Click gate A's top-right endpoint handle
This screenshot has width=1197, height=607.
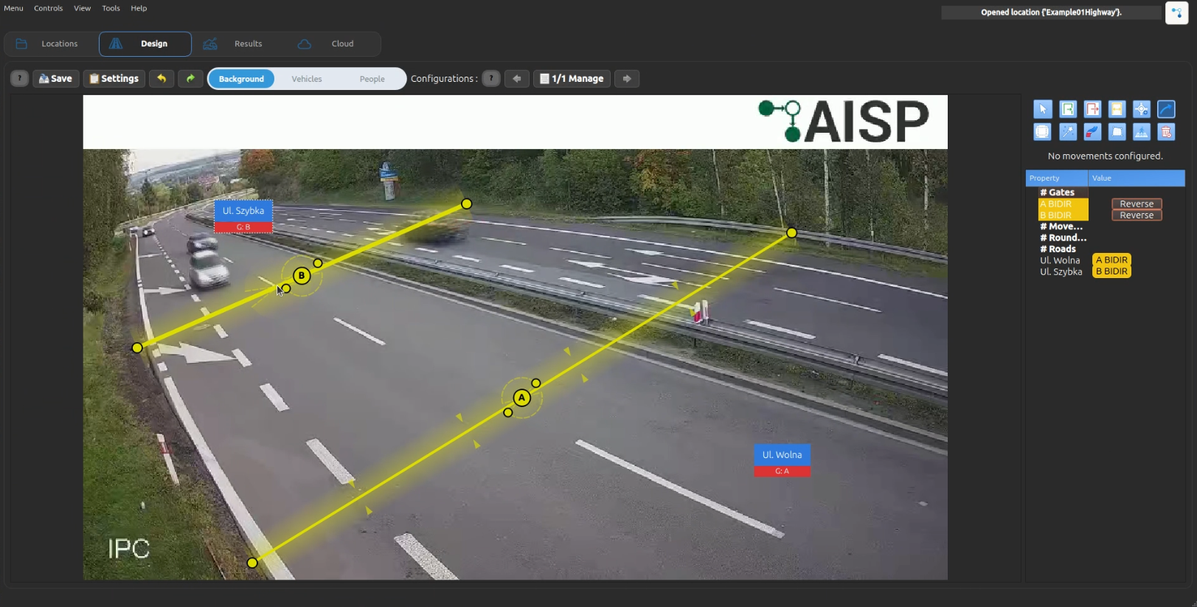click(791, 233)
